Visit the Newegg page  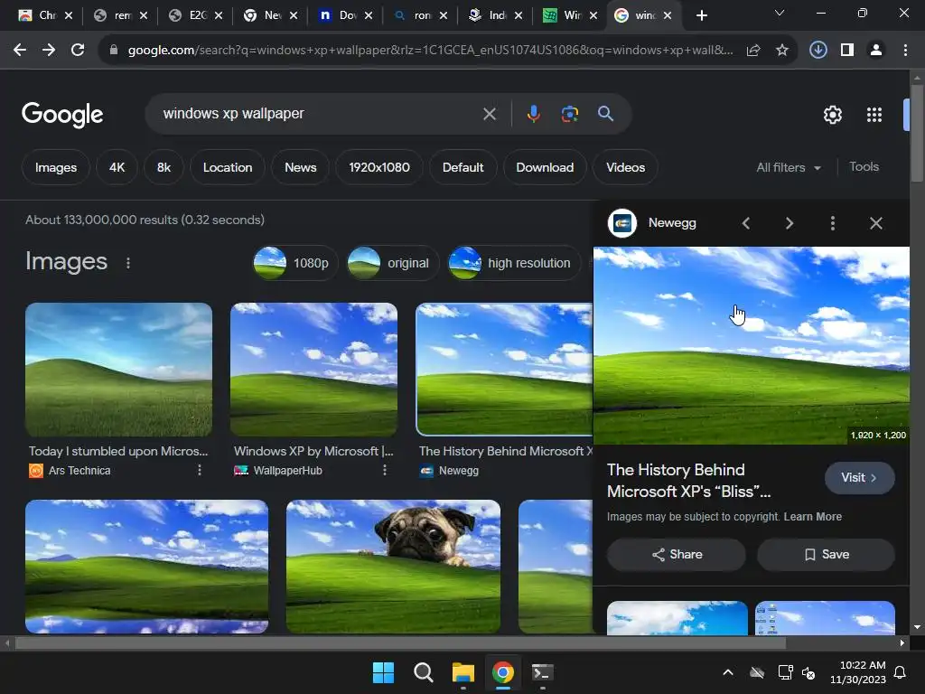(x=860, y=477)
